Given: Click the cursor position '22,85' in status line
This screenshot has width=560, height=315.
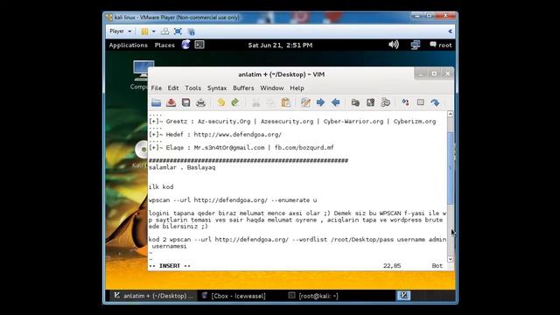Looking at the screenshot, I should 392,266.
